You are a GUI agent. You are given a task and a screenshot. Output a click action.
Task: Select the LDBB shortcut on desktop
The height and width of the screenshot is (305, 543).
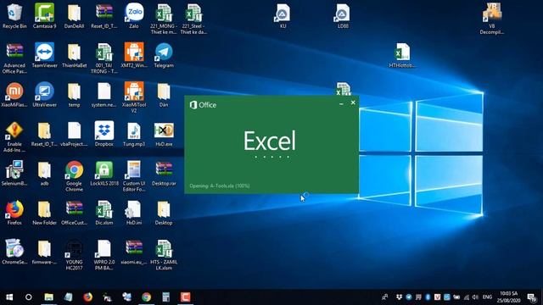[x=343, y=16]
